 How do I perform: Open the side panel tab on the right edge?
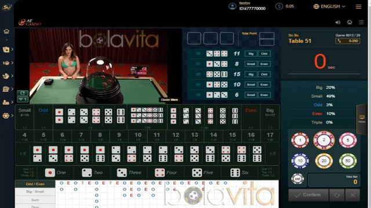(x=362, y=118)
